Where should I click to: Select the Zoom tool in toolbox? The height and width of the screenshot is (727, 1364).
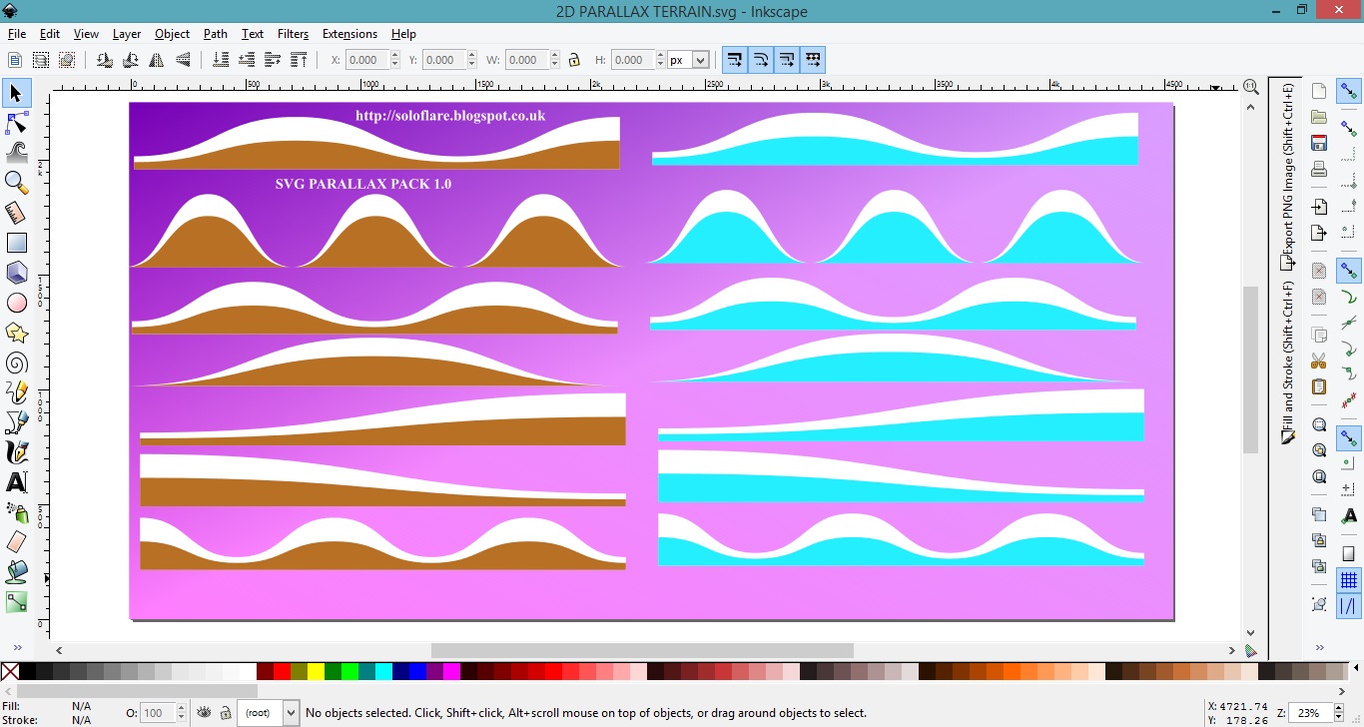(17, 183)
